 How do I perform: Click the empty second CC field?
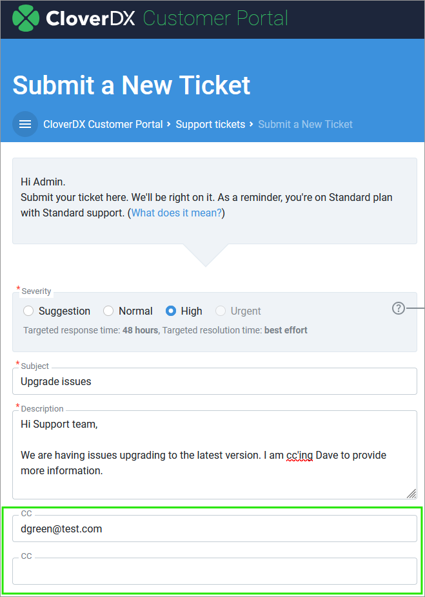pyautogui.click(x=215, y=571)
